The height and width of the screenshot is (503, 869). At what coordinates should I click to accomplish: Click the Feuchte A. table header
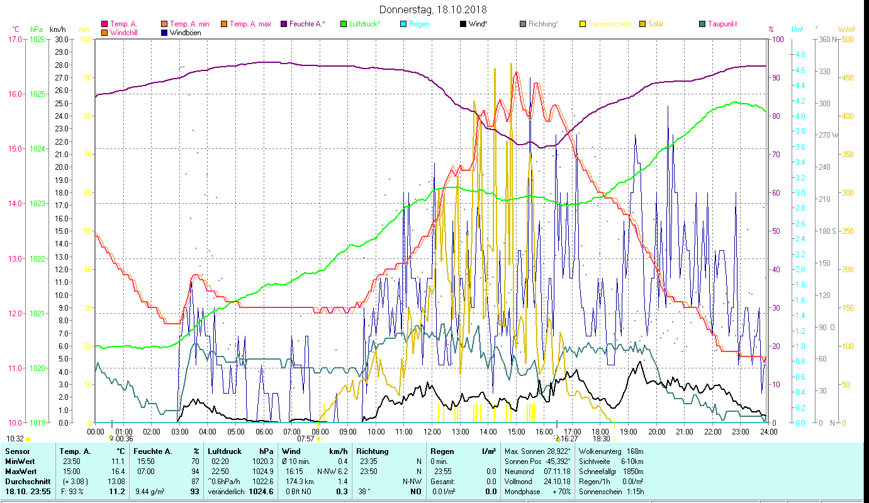point(152,451)
